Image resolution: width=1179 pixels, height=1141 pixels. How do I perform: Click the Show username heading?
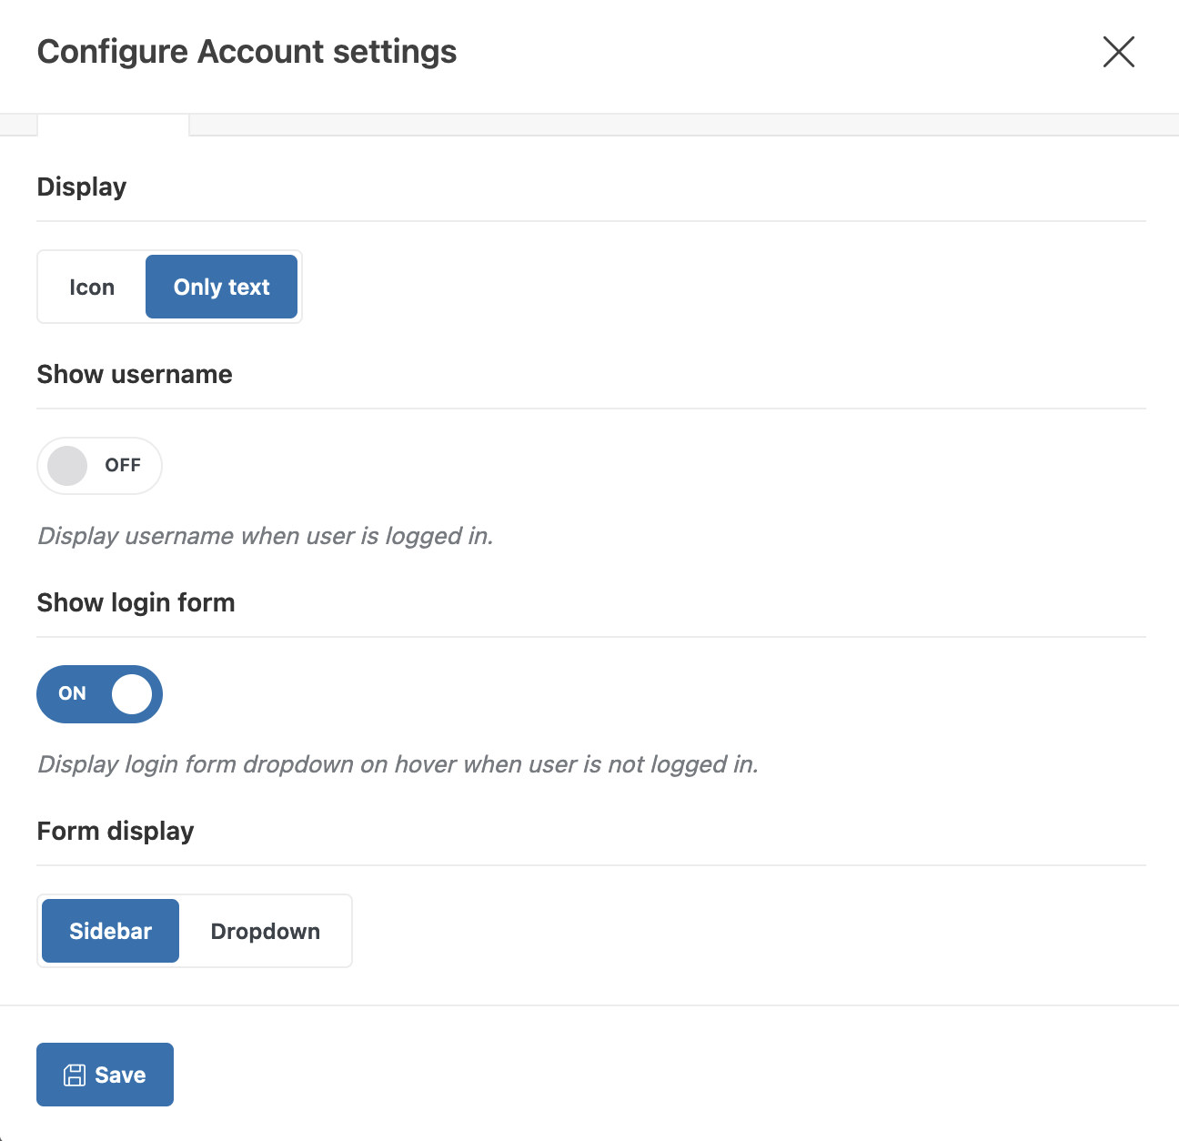pyautogui.click(x=135, y=375)
